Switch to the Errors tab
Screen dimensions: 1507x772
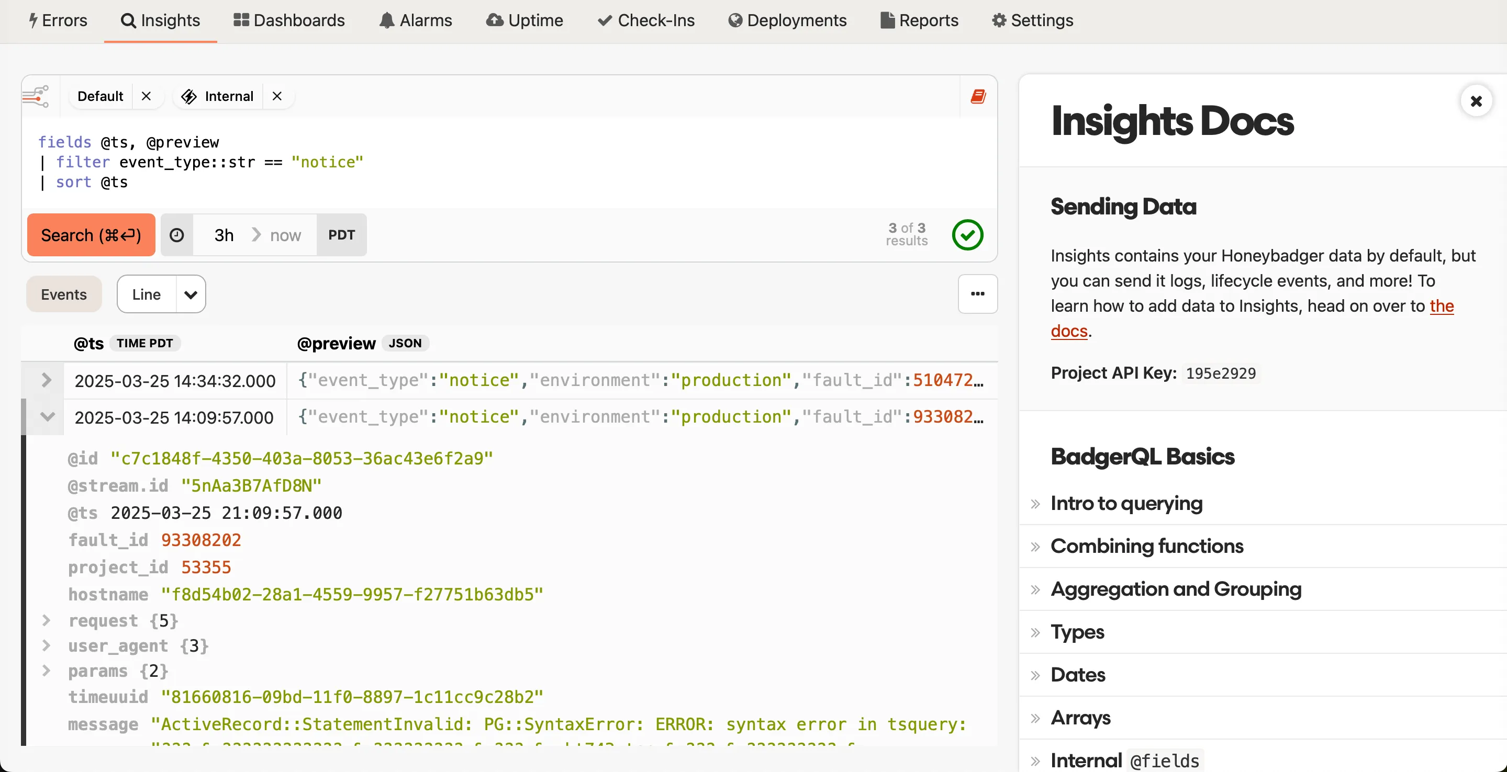(58, 20)
